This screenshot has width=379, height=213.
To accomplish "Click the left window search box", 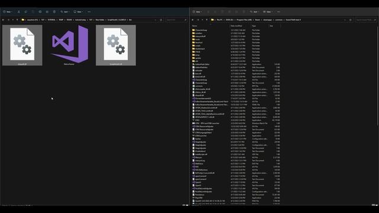I will [x=176, y=20].
